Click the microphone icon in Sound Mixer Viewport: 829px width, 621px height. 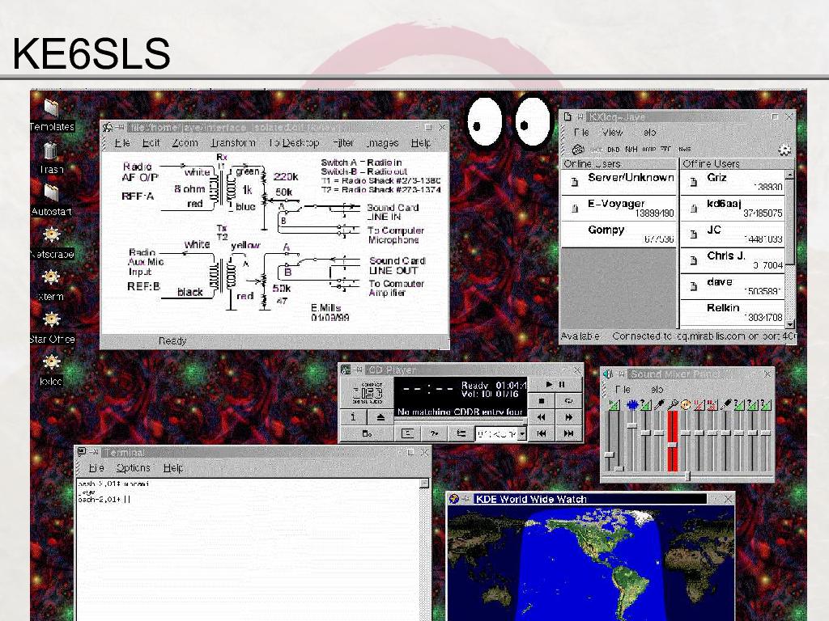coord(672,404)
